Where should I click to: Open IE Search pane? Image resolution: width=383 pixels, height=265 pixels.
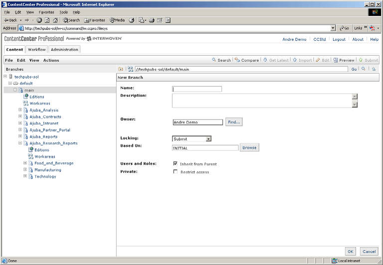tap(71, 20)
